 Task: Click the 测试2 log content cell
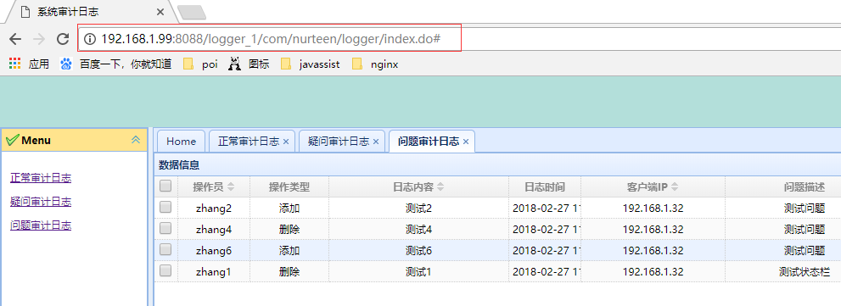point(419,208)
